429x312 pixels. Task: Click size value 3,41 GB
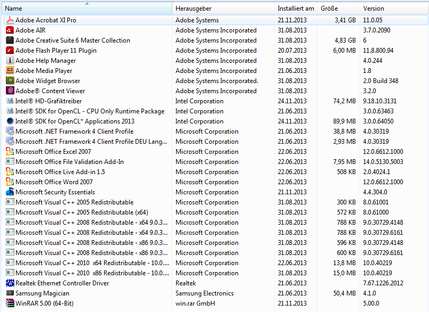coord(345,20)
